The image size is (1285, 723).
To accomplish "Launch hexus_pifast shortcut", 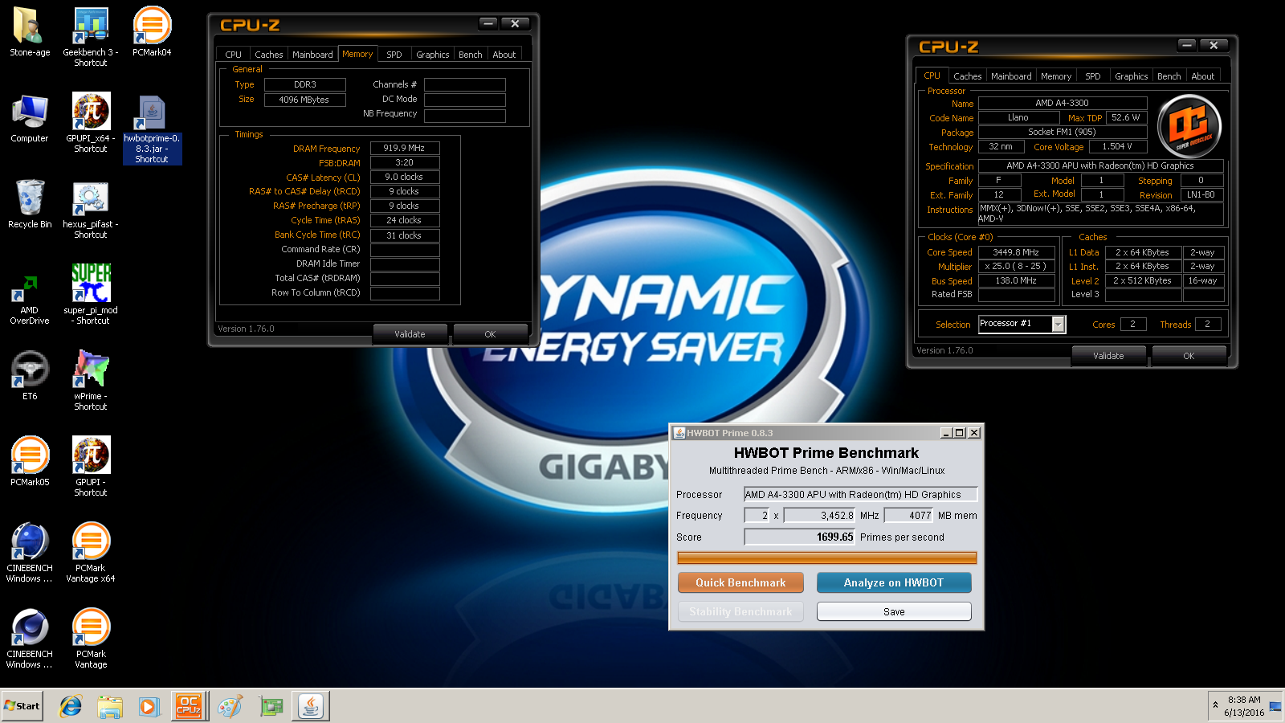I will pos(91,209).
